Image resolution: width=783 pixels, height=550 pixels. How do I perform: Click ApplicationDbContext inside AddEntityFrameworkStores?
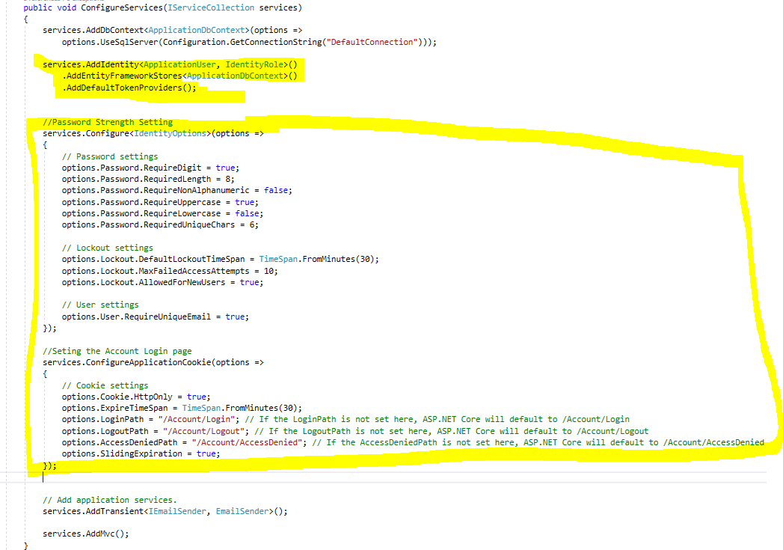coord(235,76)
